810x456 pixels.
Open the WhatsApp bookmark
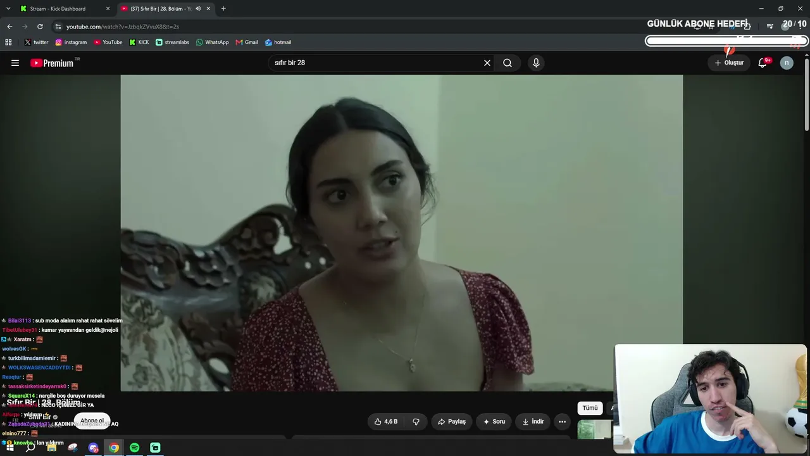(x=213, y=42)
